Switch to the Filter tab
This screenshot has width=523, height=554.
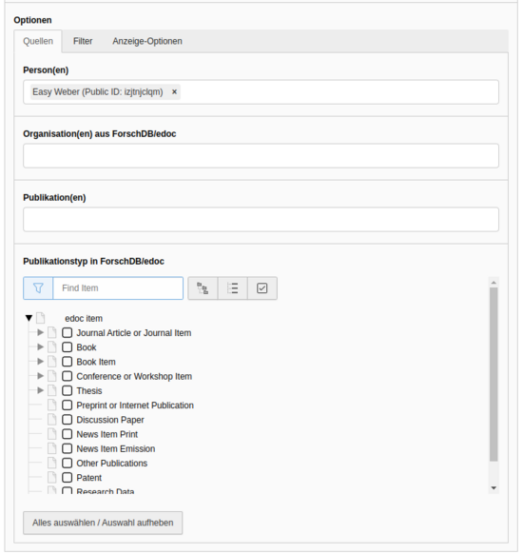coord(83,41)
